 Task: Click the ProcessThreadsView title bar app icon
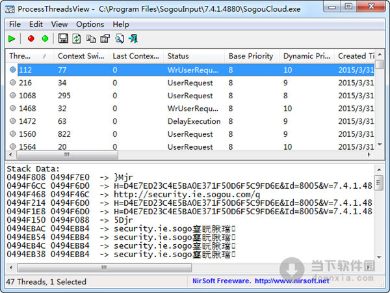tap(10, 9)
